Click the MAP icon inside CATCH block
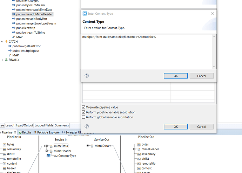242x173 pixels. (x=10, y=55)
